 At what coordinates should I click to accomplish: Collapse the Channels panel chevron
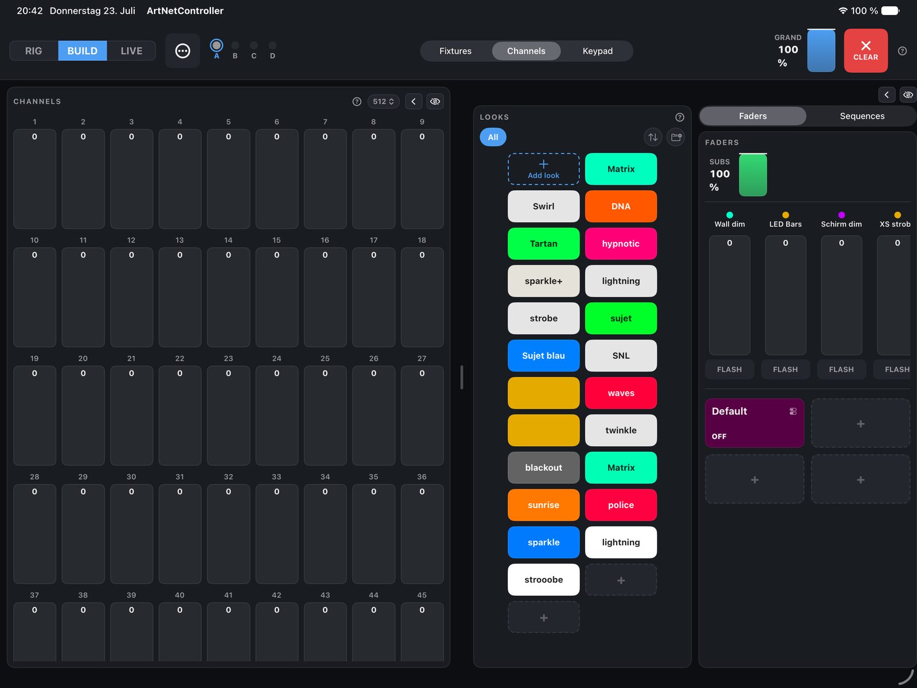[x=413, y=101]
